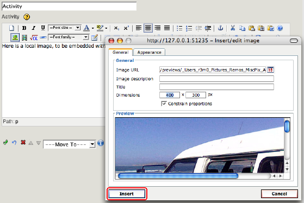Click the New document icon in the editor toolbar
This screenshot has width=304, height=203.
(x=11, y=28)
